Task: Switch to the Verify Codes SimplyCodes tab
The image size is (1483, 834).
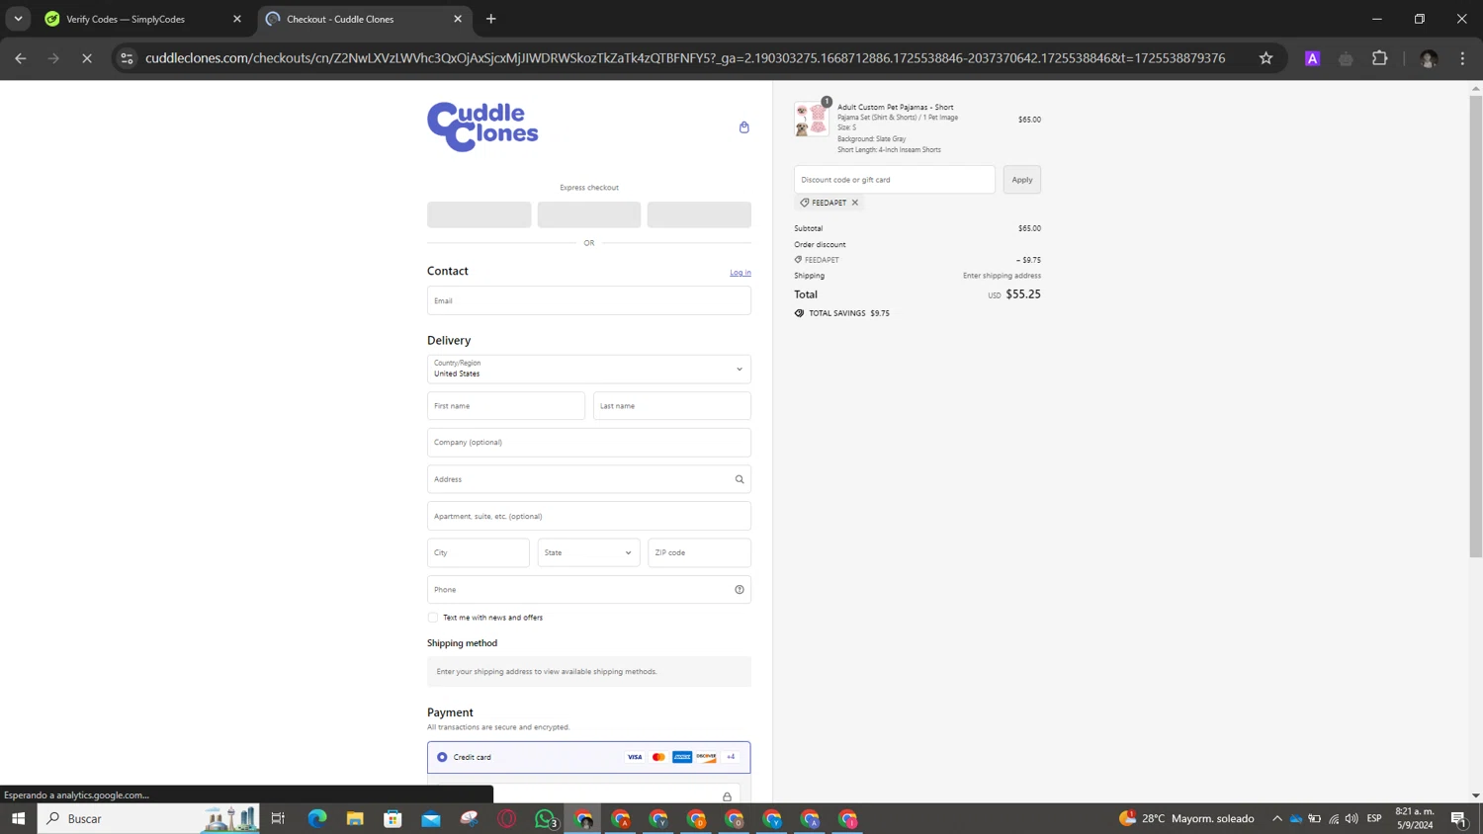Action: (x=138, y=19)
